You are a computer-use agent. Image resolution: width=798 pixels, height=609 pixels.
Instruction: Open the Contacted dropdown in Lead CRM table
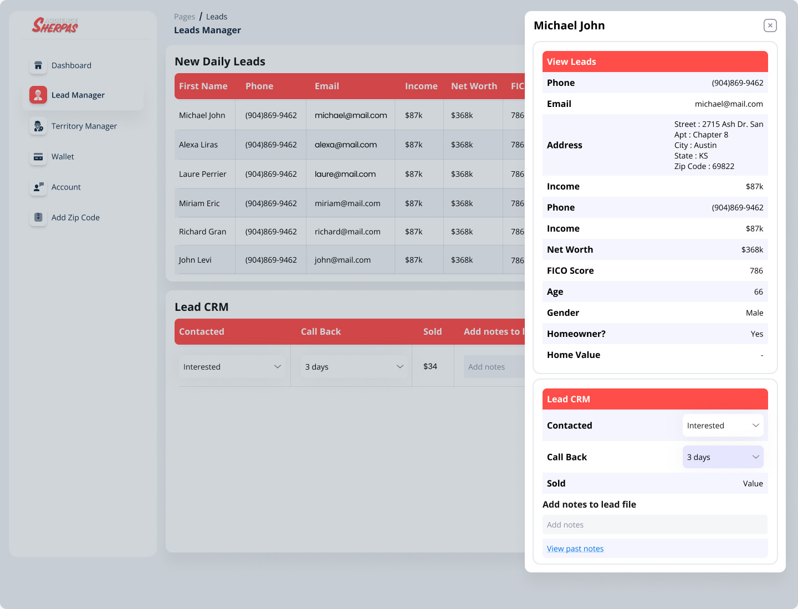tap(232, 366)
